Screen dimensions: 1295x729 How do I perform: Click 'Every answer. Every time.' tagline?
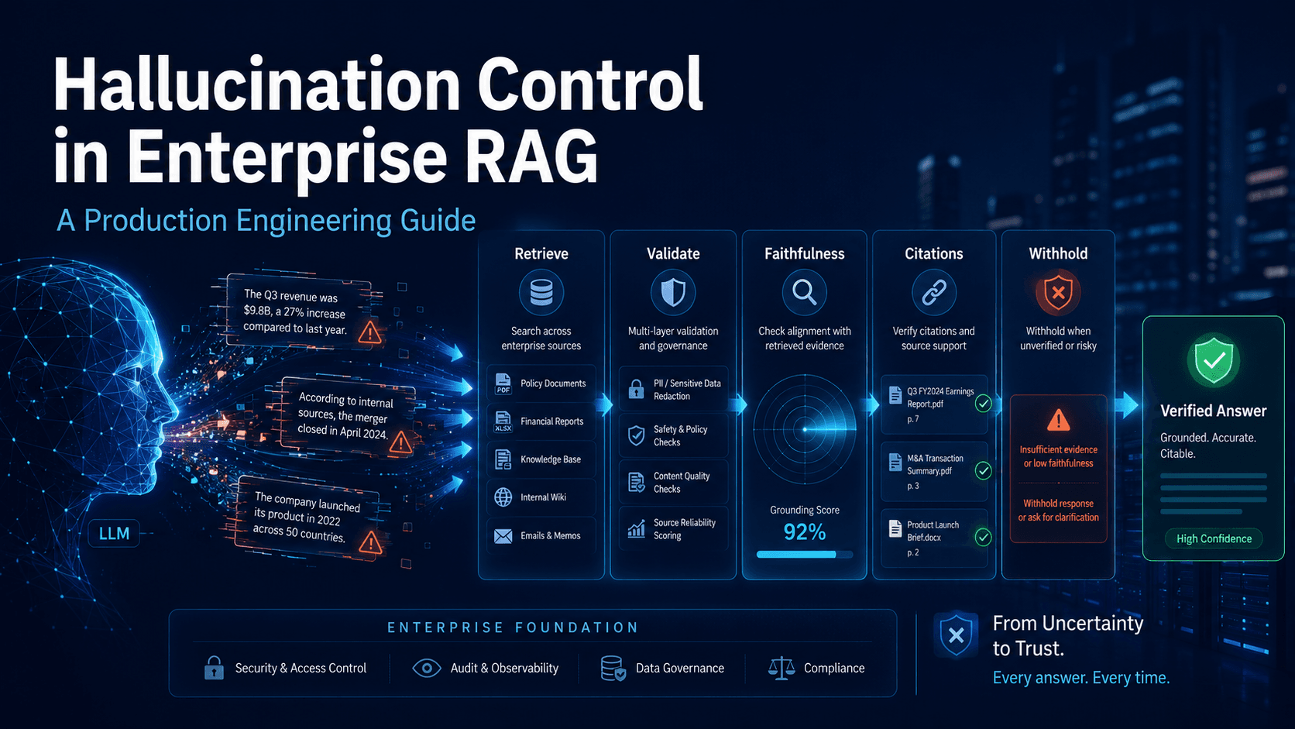click(x=1081, y=678)
